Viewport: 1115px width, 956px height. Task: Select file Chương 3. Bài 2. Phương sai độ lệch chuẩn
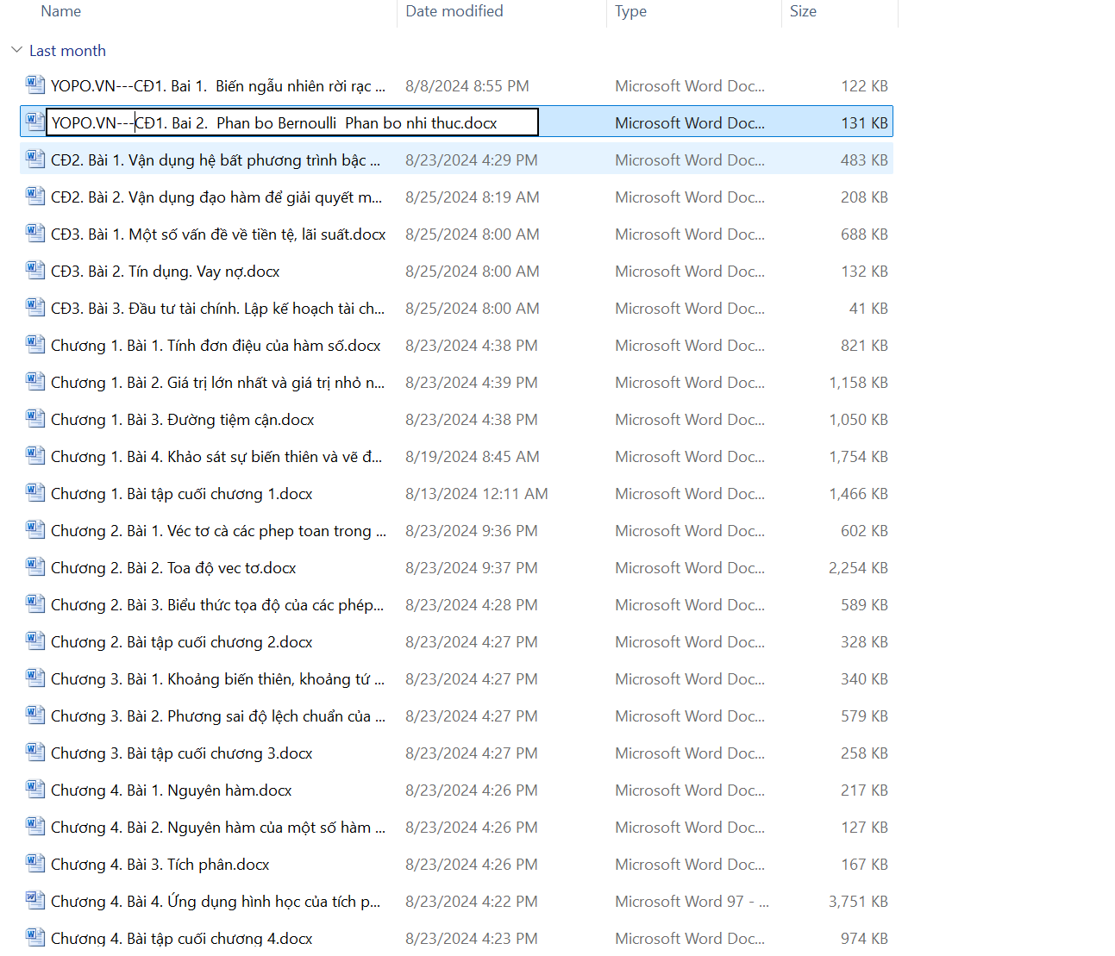pyautogui.click(x=218, y=716)
